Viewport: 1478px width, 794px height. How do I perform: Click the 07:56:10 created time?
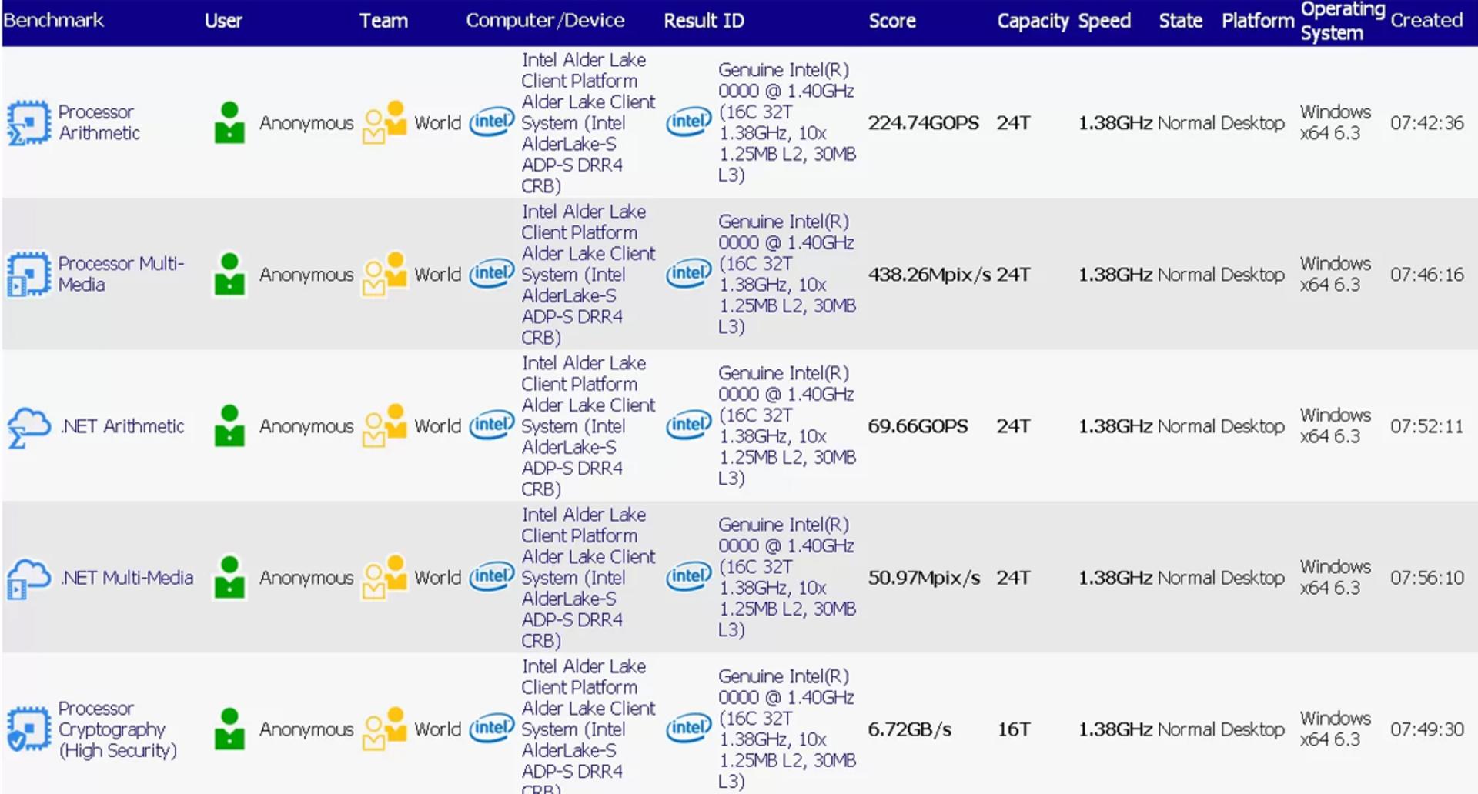point(1426,578)
